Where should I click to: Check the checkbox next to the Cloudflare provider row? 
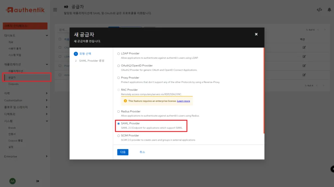[x=60, y=47]
